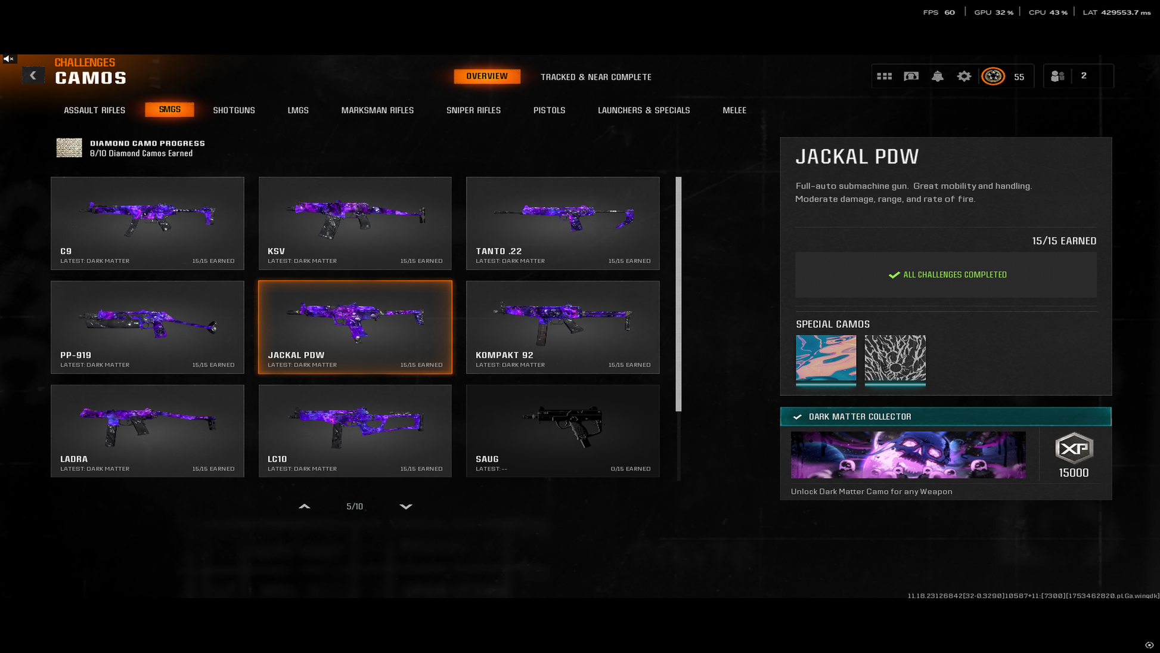Go back using the left arrow button
The width and height of the screenshot is (1160, 653).
[x=33, y=76]
